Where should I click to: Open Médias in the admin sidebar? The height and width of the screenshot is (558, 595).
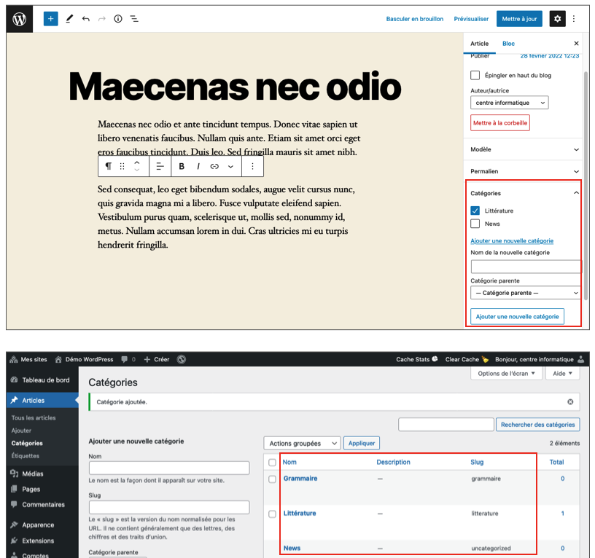pos(33,473)
